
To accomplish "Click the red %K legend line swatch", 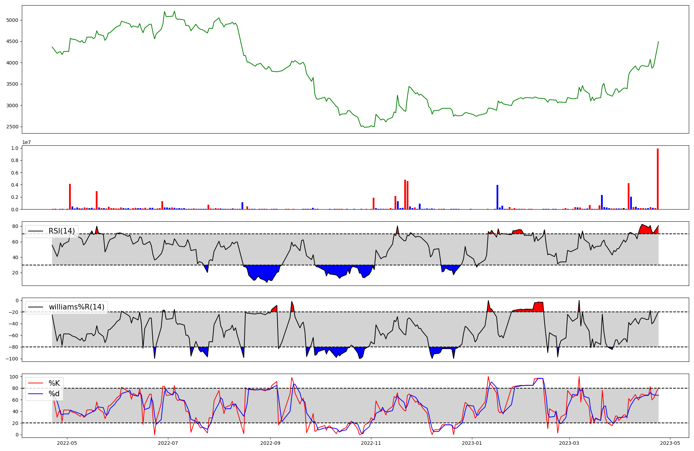I will [35, 383].
